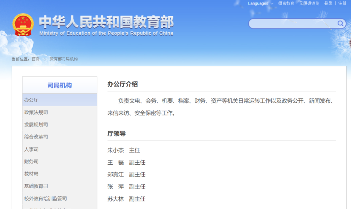Click the search magnifier icon
Image resolution: width=351 pixels, height=209 pixels.
[x=341, y=23]
